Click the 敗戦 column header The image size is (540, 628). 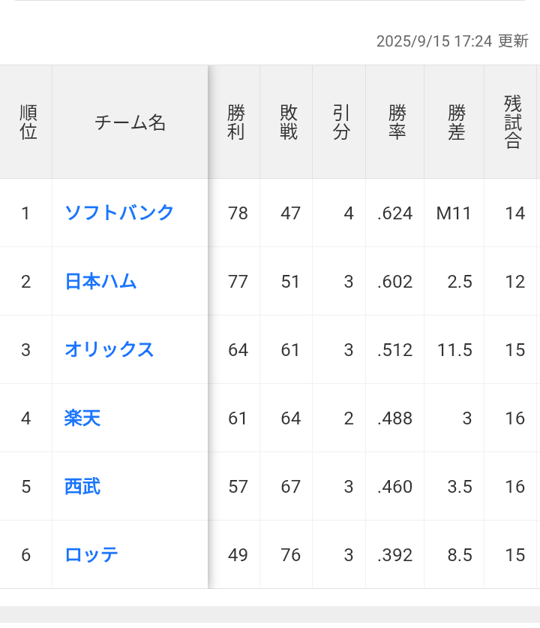coord(289,122)
